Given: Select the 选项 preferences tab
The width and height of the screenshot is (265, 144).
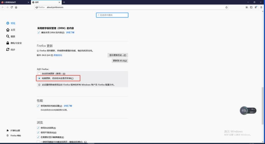Looking at the screenshot, I should click(46, 2).
